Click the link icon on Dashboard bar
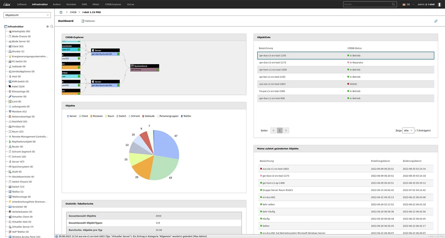Screen dimensions: 445x238 coord(436,21)
